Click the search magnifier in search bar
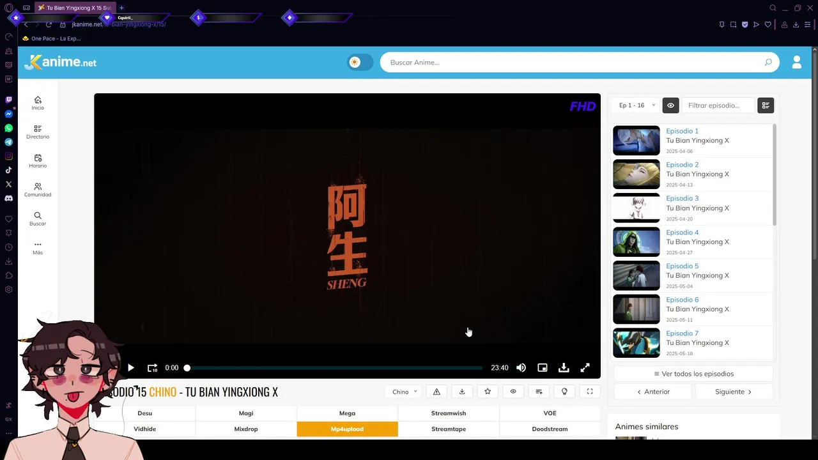The image size is (818, 460). pyautogui.click(x=768, y=62)
